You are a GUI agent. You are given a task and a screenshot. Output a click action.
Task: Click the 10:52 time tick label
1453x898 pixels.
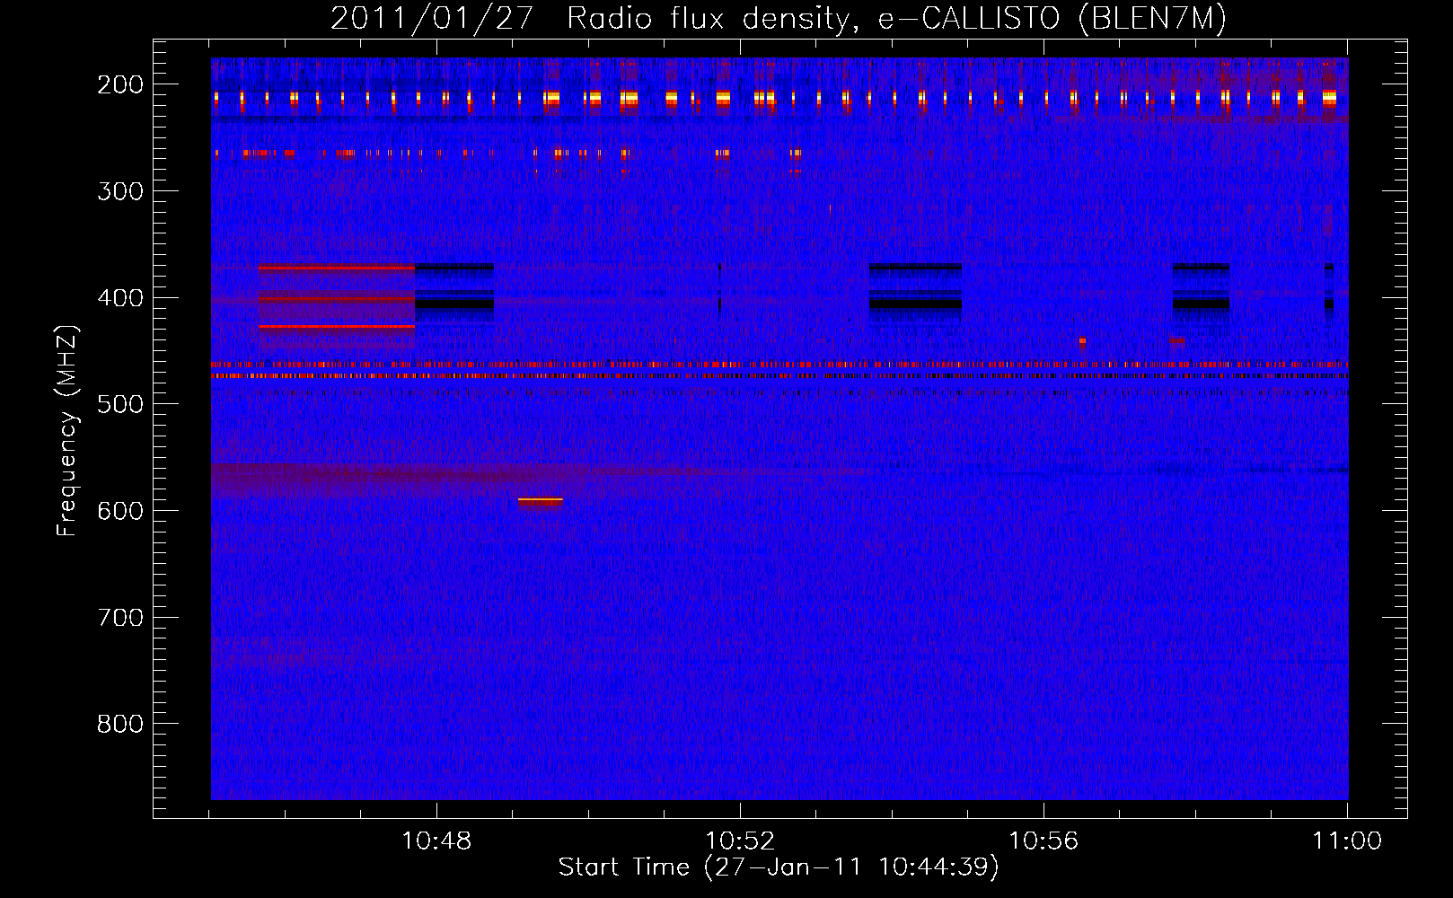click(740, 841)
